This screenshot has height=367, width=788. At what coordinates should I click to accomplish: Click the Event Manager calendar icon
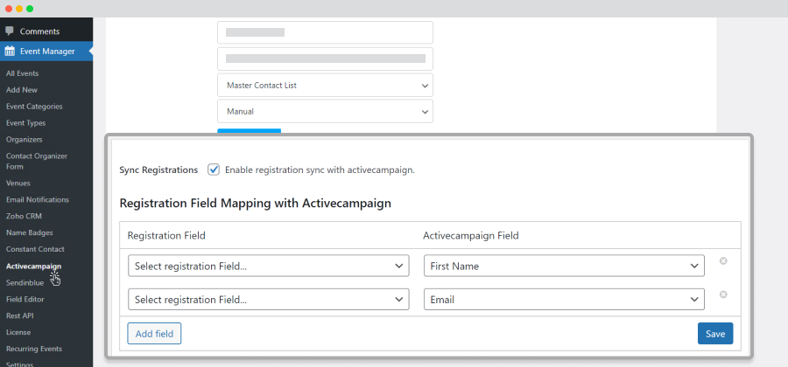(10, 52)
